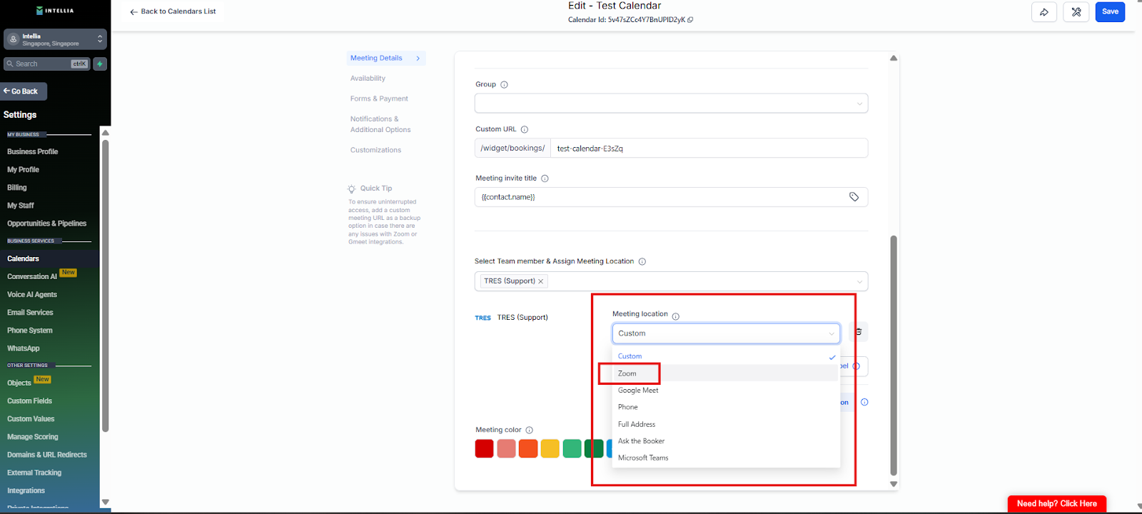This screenshot has height=514, width=1142.
Task: Click the info icon beside Meeting location
Action: pos(676,316)
